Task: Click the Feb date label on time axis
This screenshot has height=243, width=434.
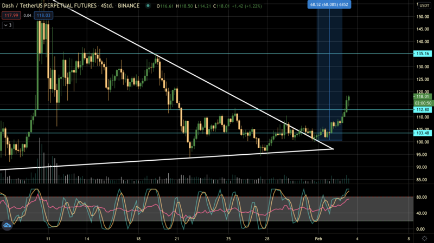Action: pyautogui.click(x=318, y=239)
